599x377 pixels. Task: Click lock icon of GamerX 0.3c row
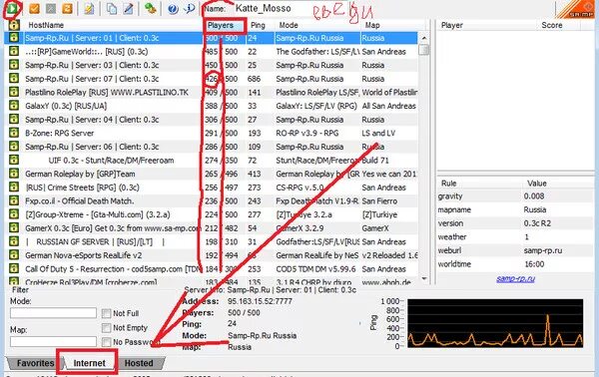point(14,227)
